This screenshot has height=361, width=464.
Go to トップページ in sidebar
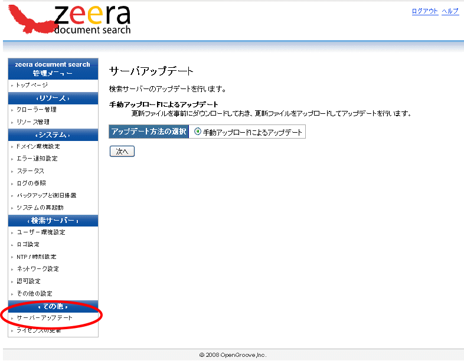click(x=32, y=85)
